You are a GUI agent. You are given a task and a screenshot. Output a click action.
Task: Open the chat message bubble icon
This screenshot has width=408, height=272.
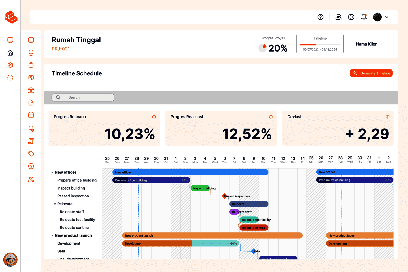[10, 78]
